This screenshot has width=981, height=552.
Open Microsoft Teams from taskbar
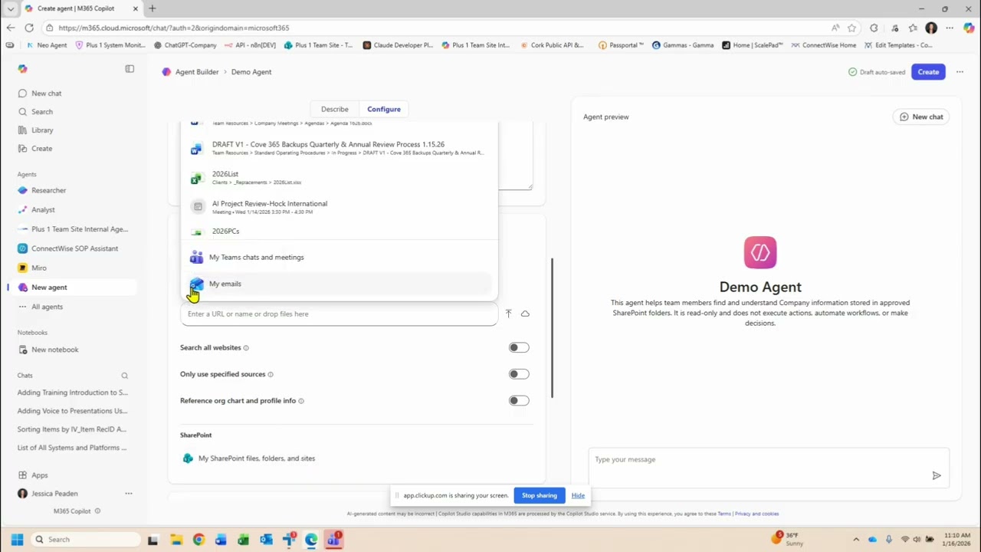(333, 540)
